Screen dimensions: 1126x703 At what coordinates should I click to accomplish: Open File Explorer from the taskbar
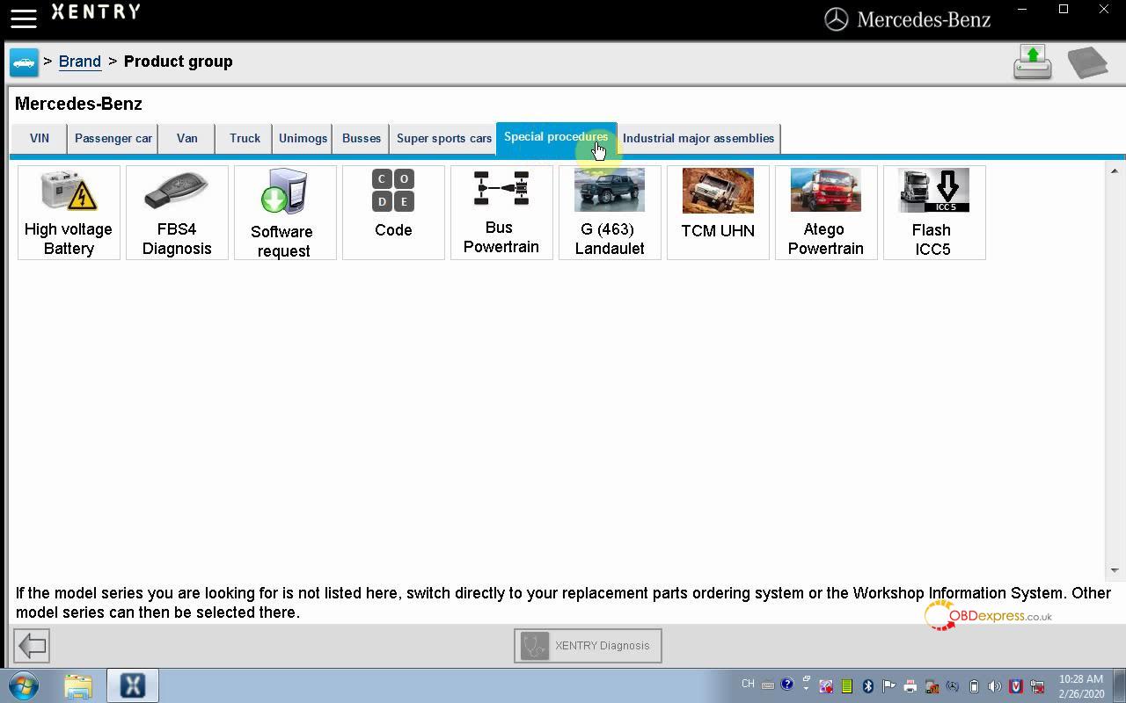point(78,685)
